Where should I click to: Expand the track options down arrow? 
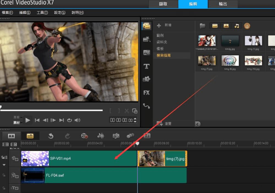coord(4,165)
